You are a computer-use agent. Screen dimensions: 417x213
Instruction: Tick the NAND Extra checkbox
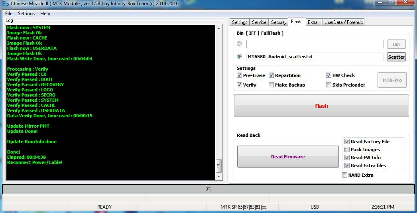pos(344,175)
